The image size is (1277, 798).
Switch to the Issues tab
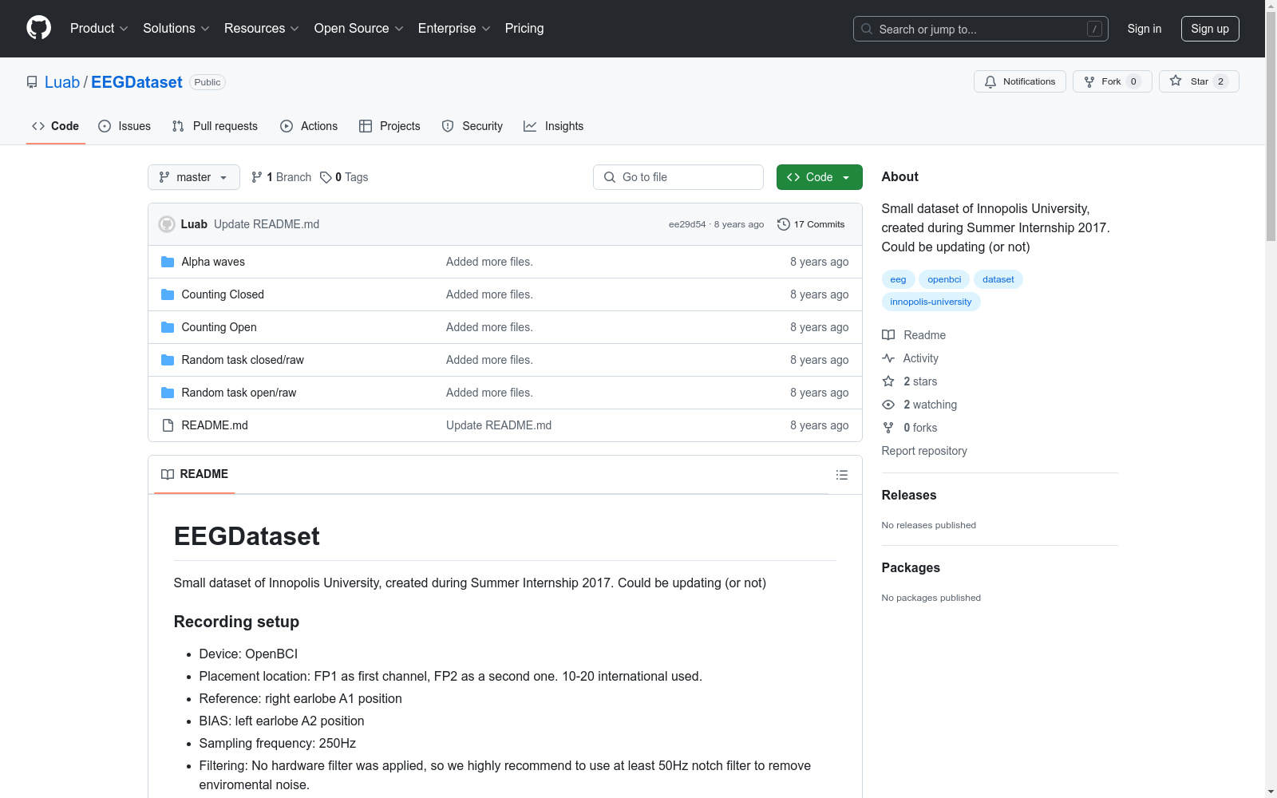tap(125, 126)
